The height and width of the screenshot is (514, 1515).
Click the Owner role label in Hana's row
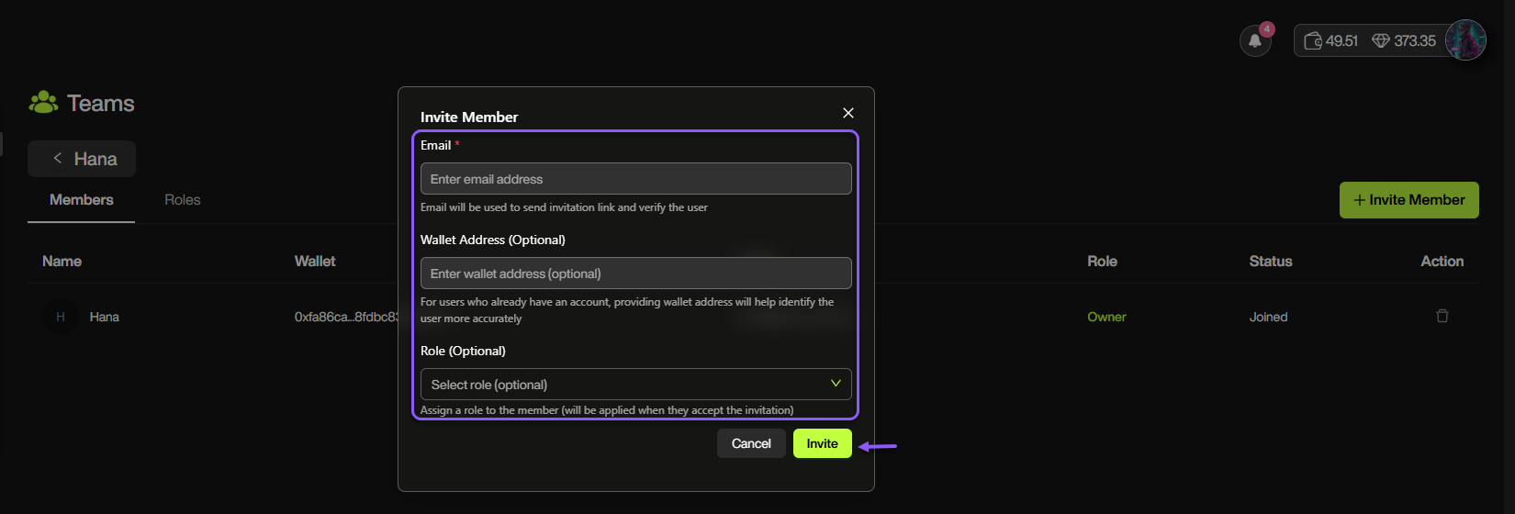pos(1106,317)
